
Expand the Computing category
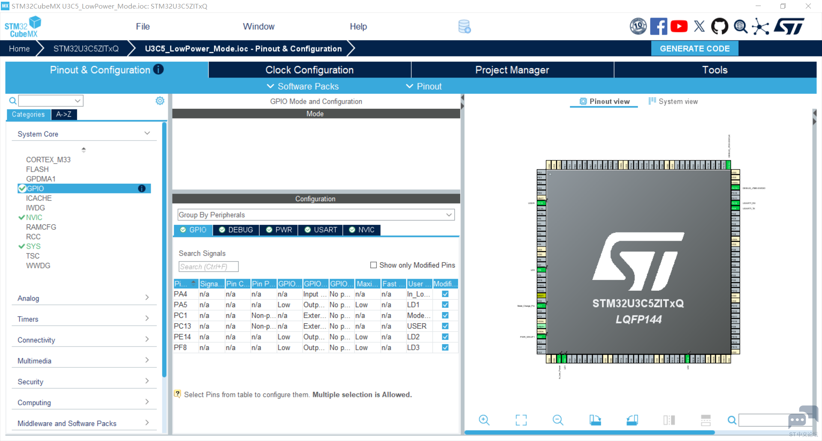point(84,402)
